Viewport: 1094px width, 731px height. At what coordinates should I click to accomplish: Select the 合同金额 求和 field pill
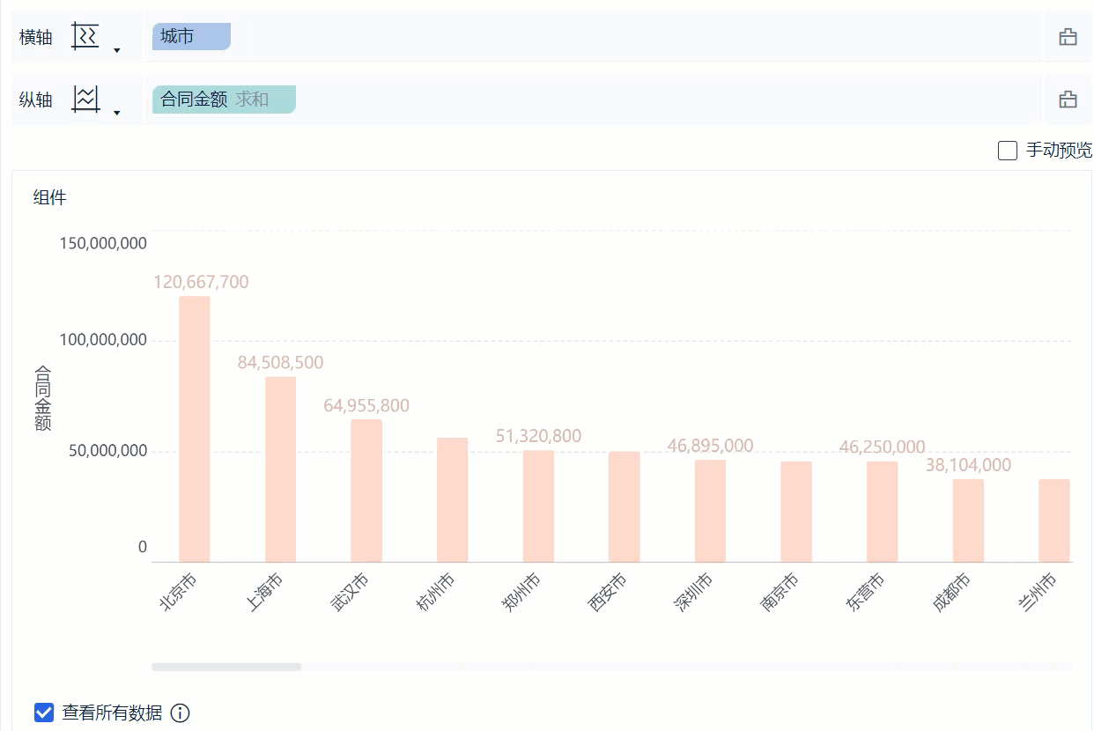pos(224,100)
